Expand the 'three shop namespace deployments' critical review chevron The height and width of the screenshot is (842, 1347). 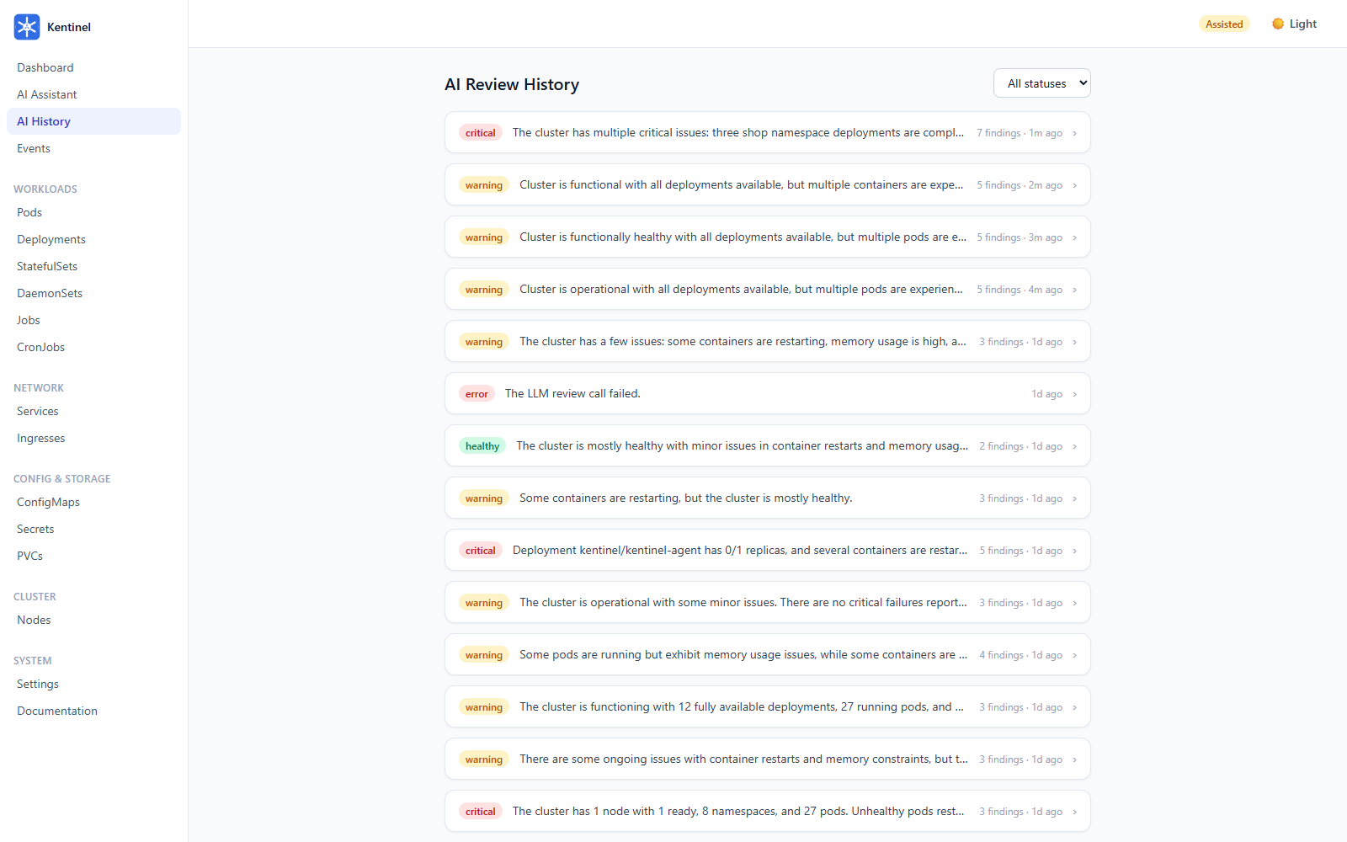[x=1074, y=133]
